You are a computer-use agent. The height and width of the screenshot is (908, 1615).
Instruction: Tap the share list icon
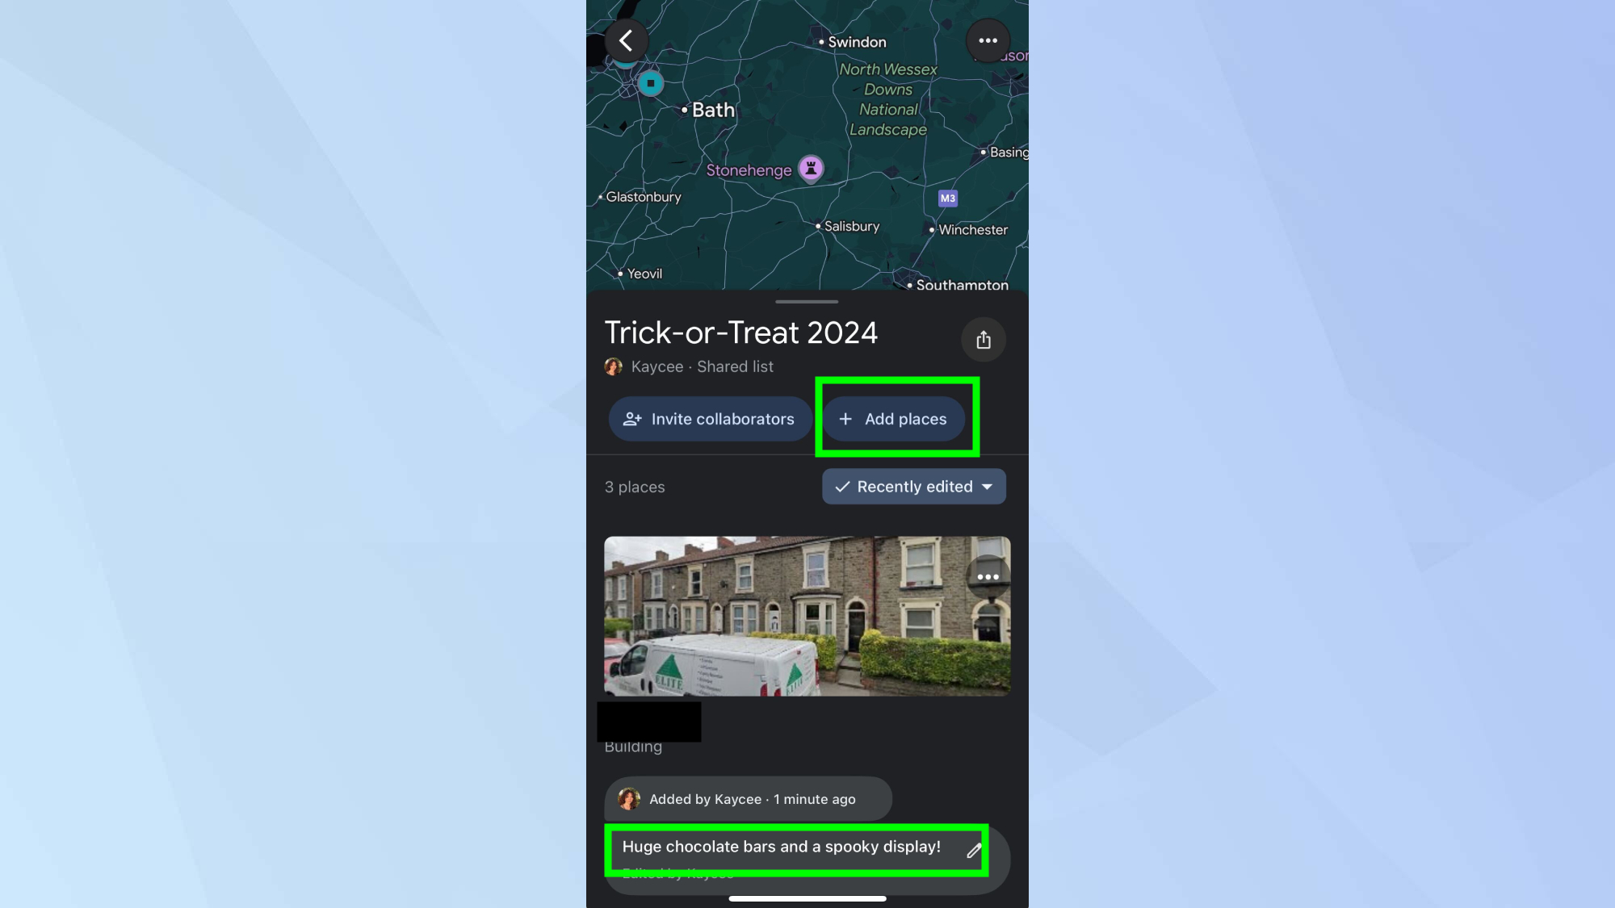pyautogui.click(x=983, y=340)
